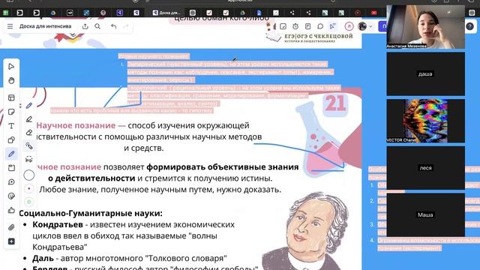This screenshot has height=270, width=480.
Task: Open the hamburger main menu
Action: pyautogui.click(x=10, y=26)
